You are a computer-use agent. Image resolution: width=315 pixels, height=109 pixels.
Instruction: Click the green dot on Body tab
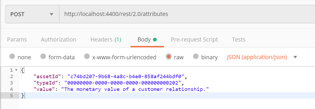tap(155, 40)
